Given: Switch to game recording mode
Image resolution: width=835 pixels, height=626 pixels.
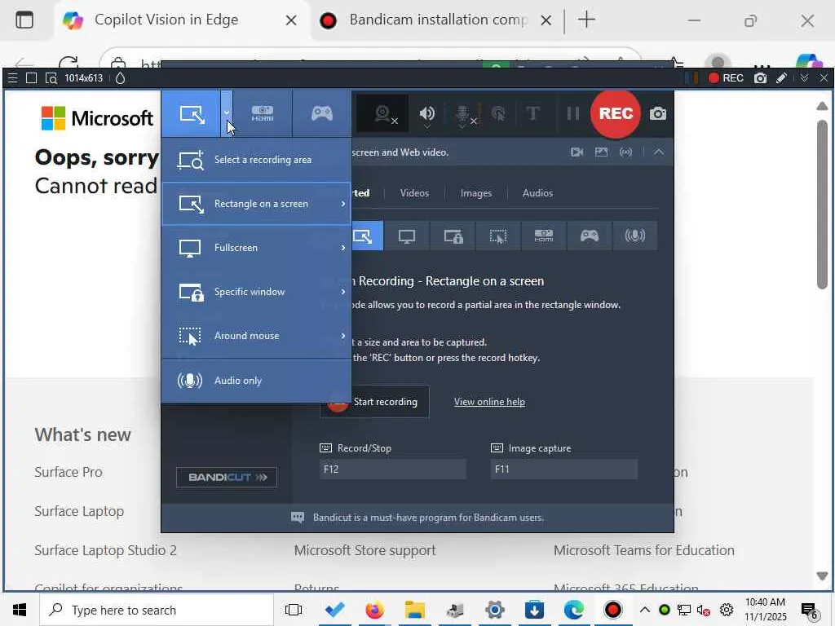Looking at the screenshot, I should tap(321, 113).
